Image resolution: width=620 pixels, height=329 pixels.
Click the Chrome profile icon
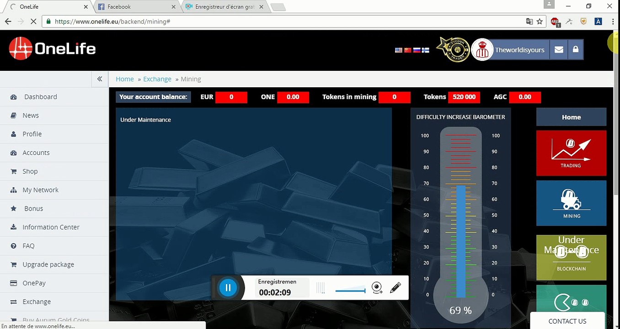tap(549, 5)
